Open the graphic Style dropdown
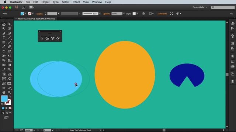 coord(137,14)
